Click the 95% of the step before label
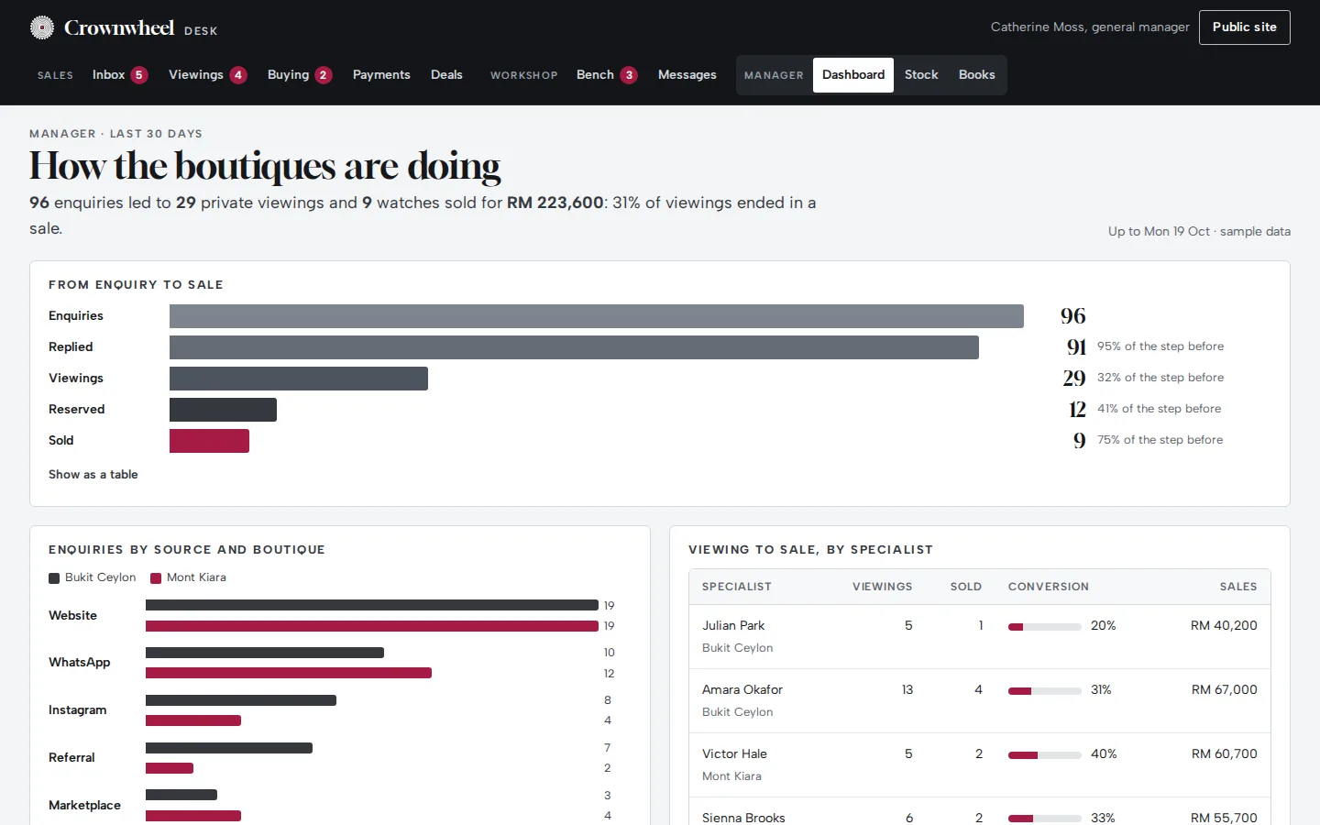The image size is (1320, 825). coord(1160,346)
